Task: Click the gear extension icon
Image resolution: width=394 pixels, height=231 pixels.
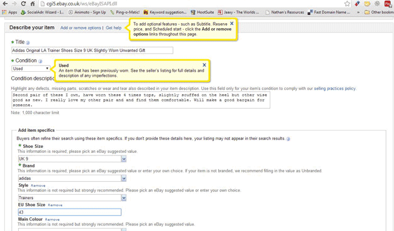Action: click(x=377, y=4)
